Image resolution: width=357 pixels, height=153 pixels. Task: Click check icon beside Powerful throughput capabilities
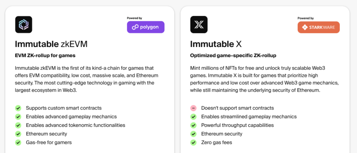tap(193, 125)
